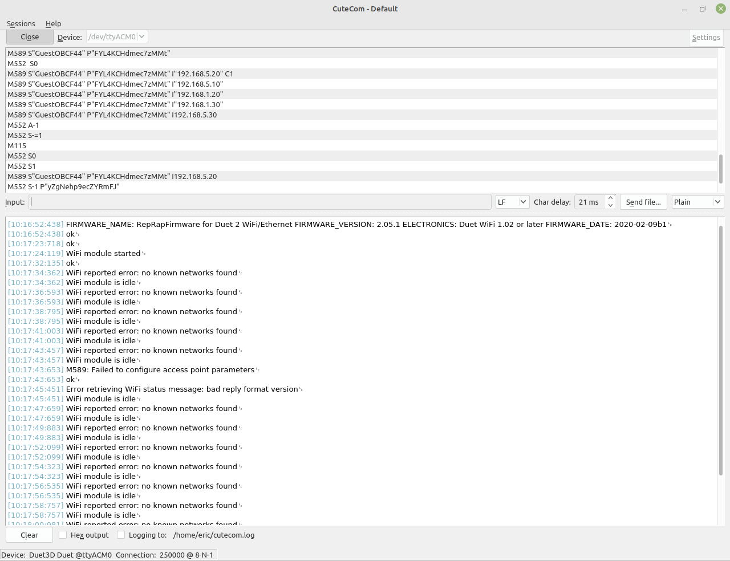Close the CuteCom window

(x=721, y=9)
